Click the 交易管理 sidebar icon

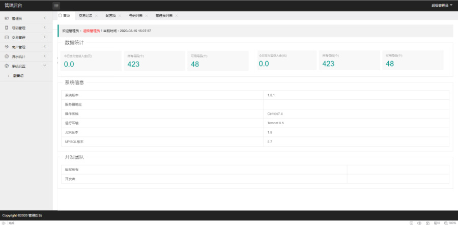pyautogui.click(x=7, y=37)
